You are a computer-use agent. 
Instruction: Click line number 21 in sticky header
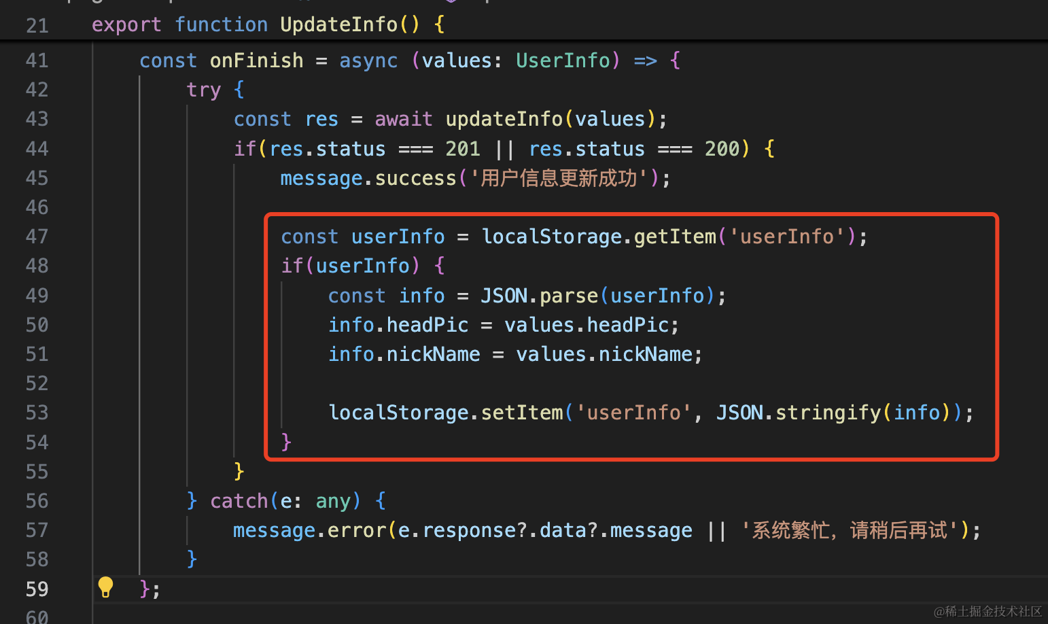[37, 26]
